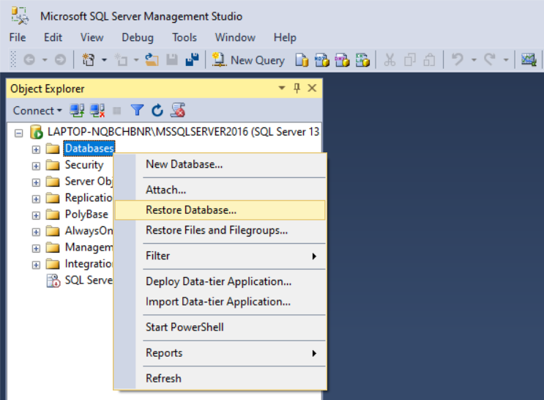Open the Edit menu
This screenshot has height=400, width=544.
pyautogui.click(x=53, y=37)
